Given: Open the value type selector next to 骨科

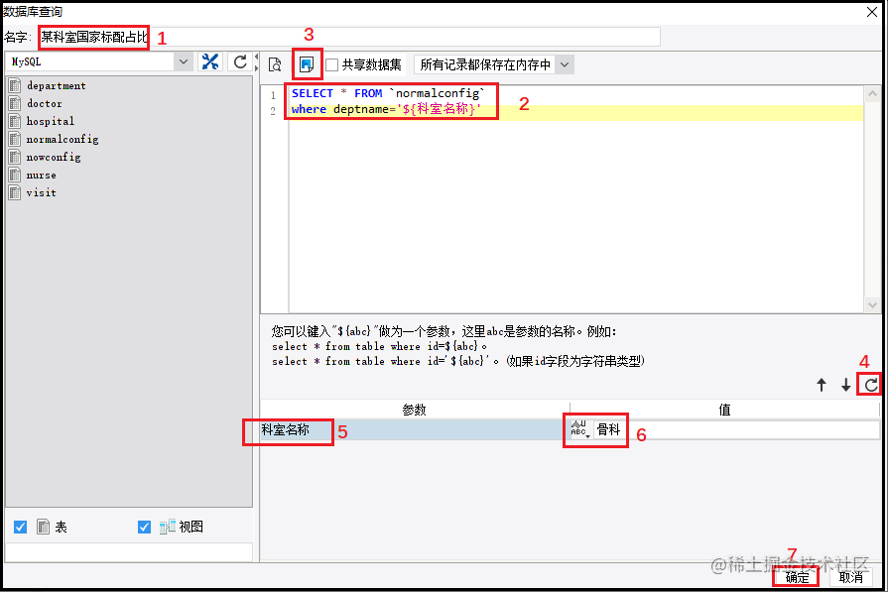Looking at the screenshot, I should tap(579, 429).
